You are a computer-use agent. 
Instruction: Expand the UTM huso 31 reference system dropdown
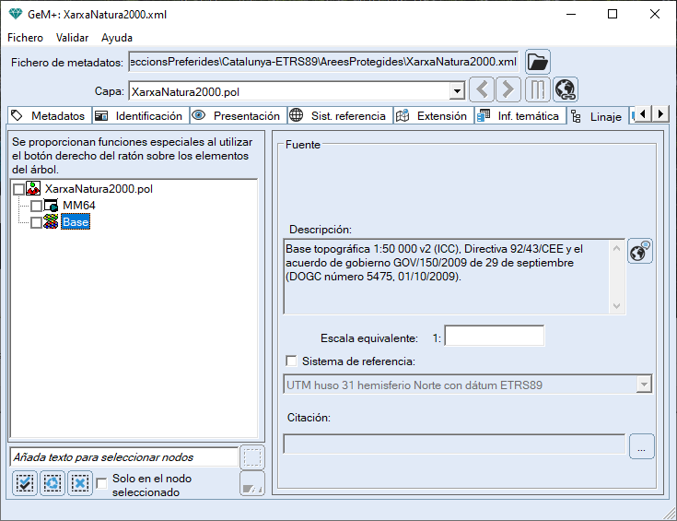point(644,385)
